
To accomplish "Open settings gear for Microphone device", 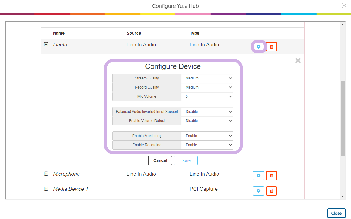I will coord(258,176).
